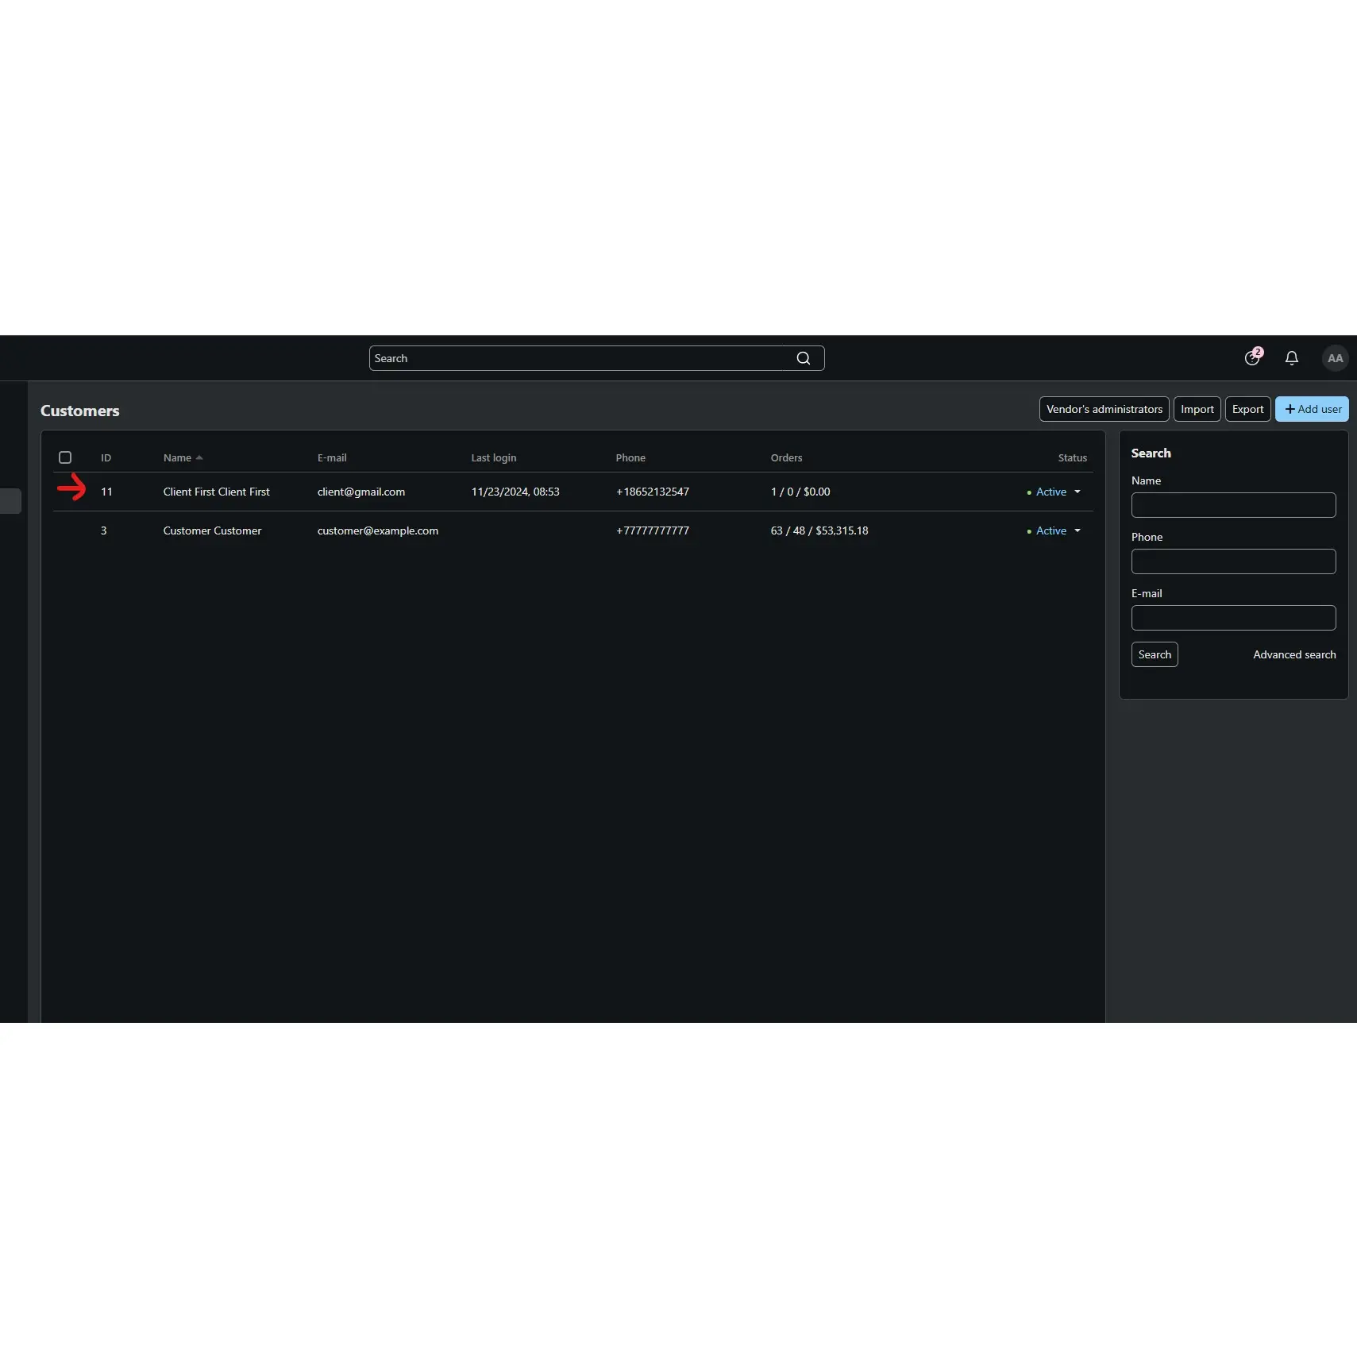Tick the select-all customers checkbox
The height and width of the screenshot is (1358, 1357).
pos(65,457)
